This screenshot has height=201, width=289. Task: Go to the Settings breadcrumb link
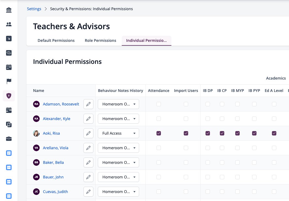34,9
